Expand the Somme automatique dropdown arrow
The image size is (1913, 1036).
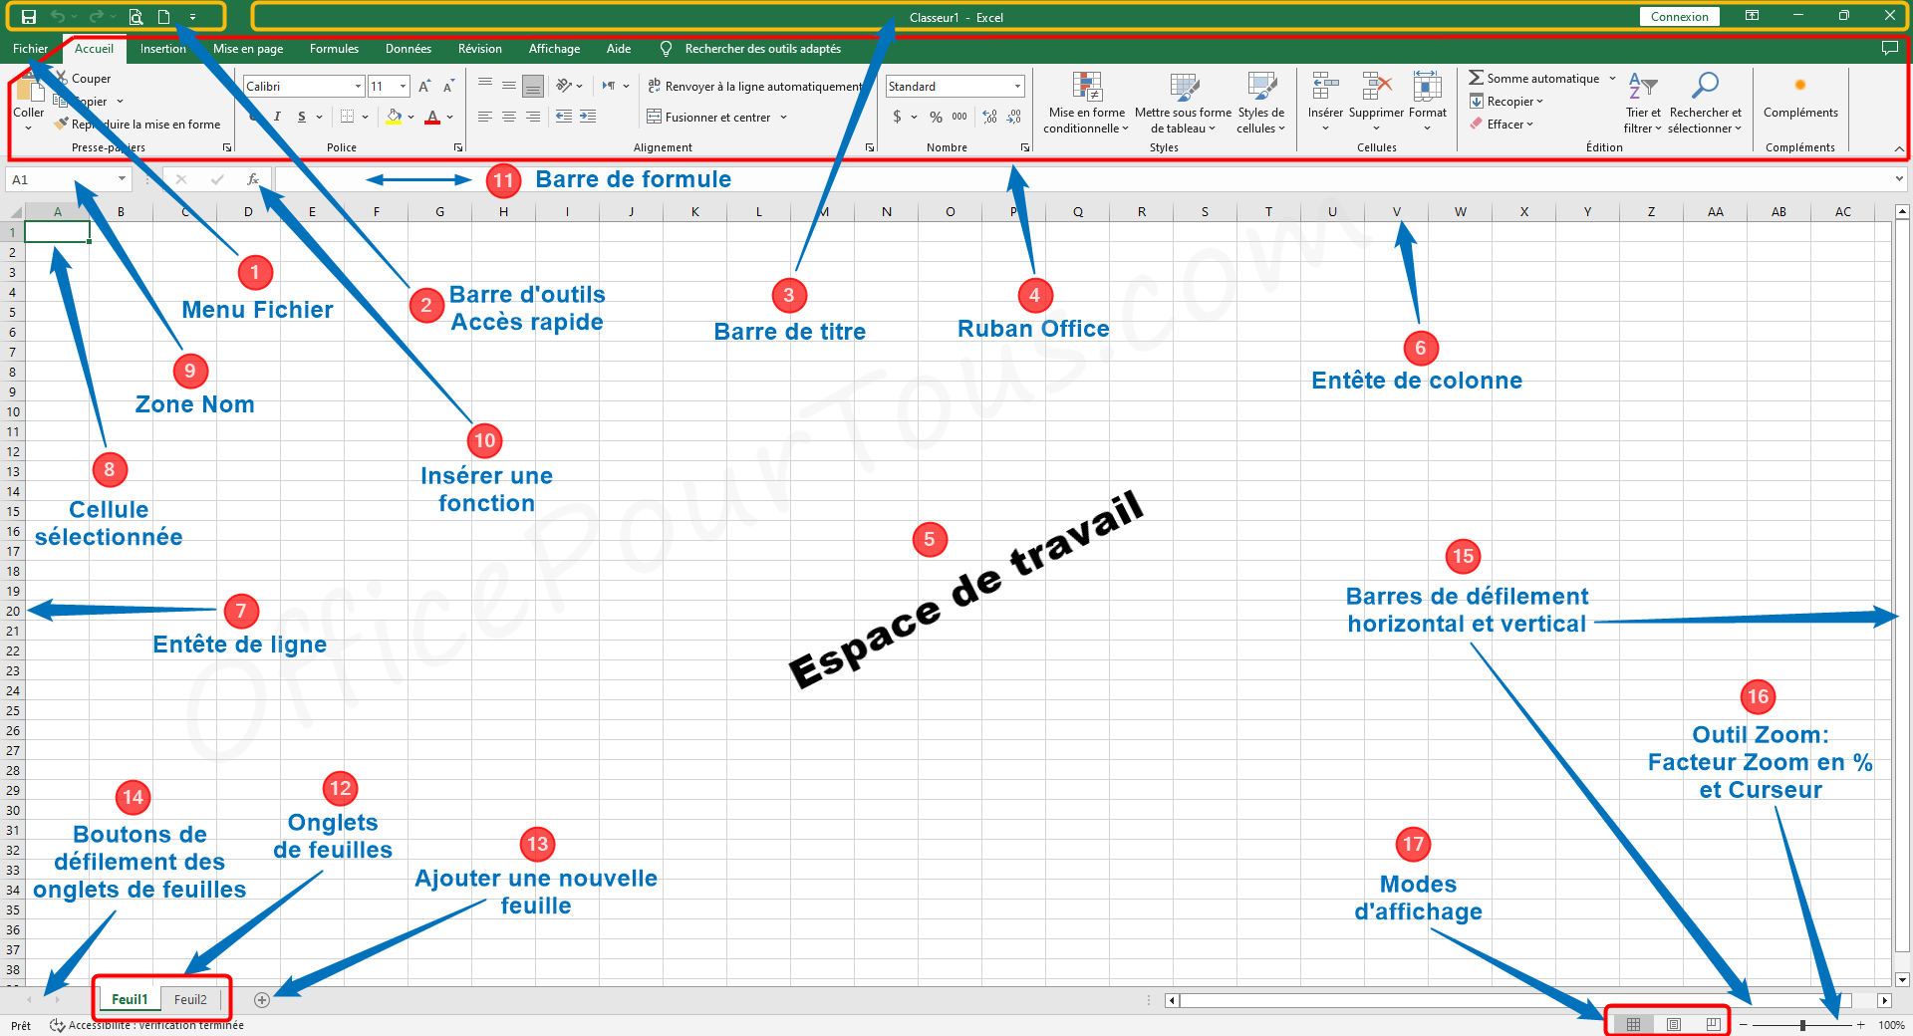(x=1612, y=78)
